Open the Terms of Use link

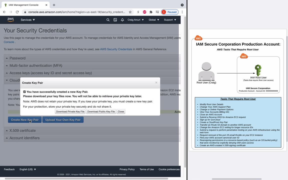click(146, 169)
